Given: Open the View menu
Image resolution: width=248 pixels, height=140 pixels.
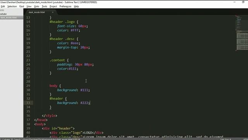Looking at the screenshot, I should [29, 7].
